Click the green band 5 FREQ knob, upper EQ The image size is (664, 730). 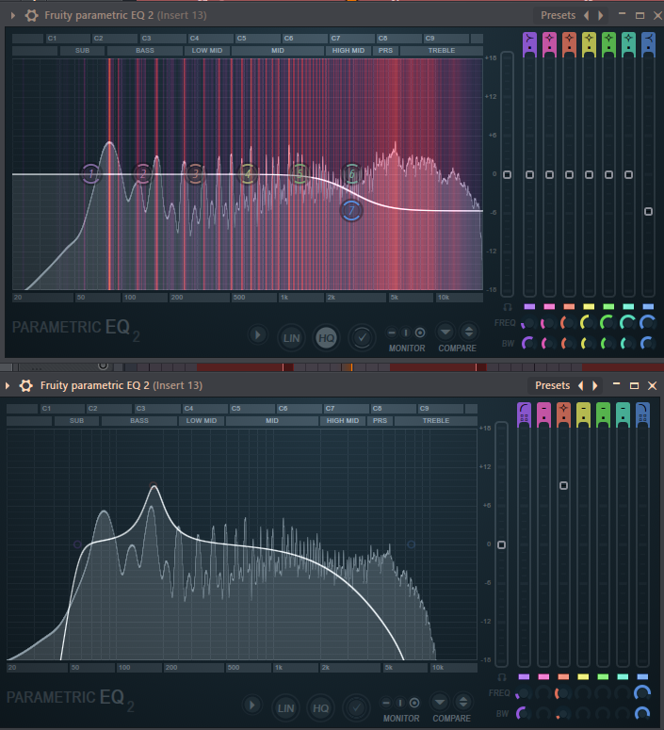click(x=608, y=322)
